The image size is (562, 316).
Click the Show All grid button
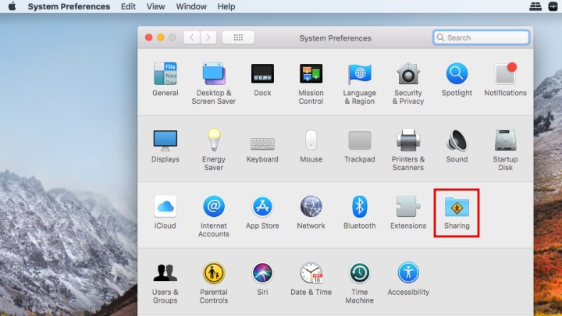pyautogui.click(x=238, y=37)
